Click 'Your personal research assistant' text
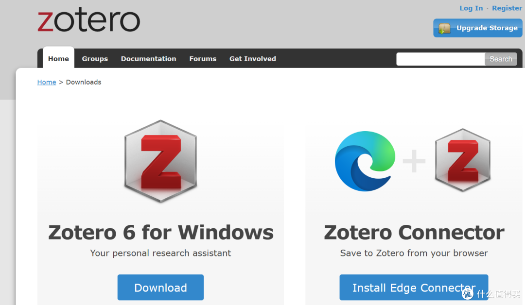The height and width of the screenshot is (305, 525). point(160,253)
